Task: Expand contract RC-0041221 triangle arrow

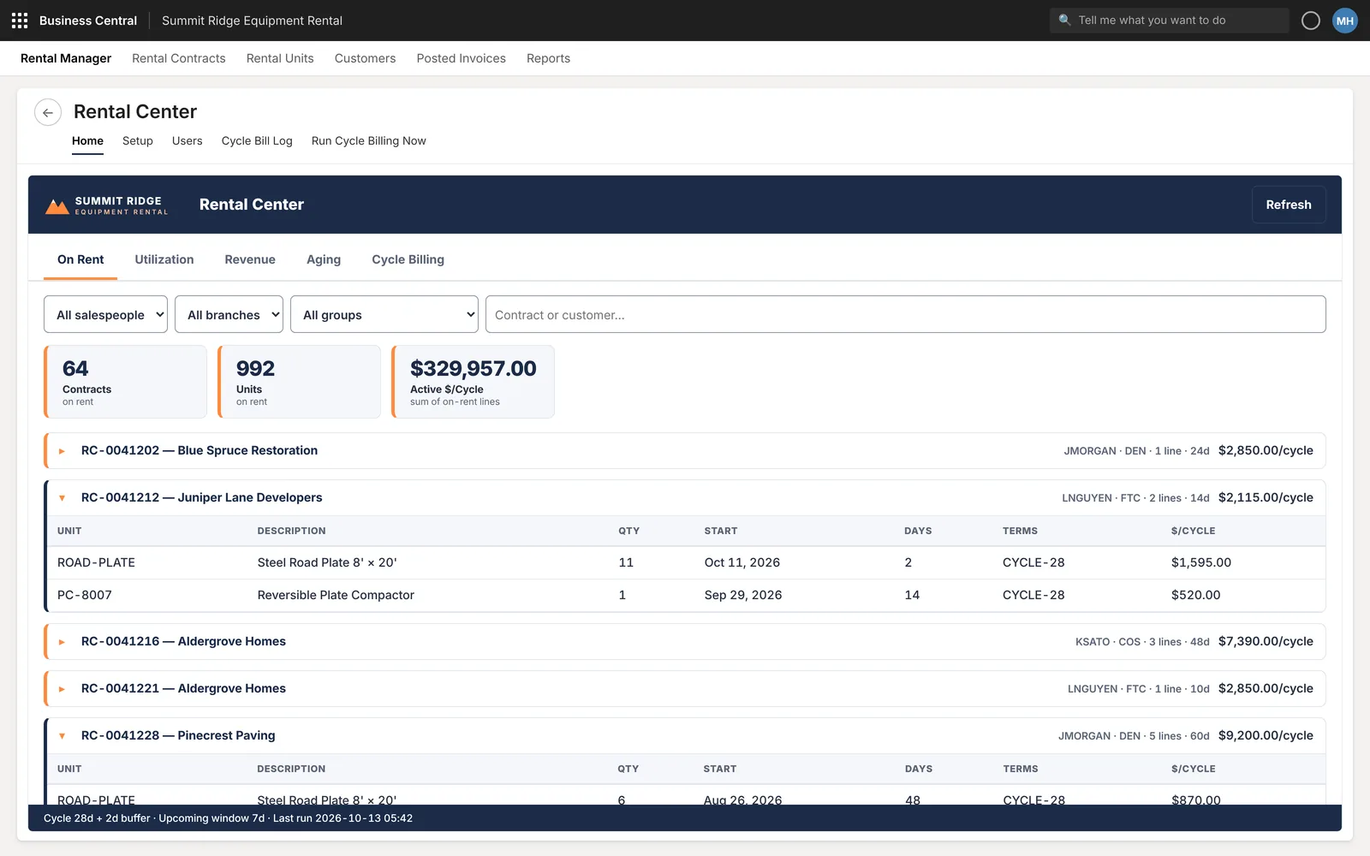Action: point(62,689)
